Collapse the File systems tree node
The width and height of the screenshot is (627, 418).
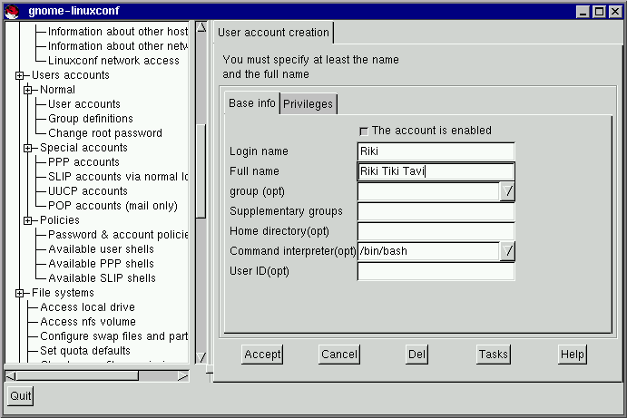pos(20,293)
